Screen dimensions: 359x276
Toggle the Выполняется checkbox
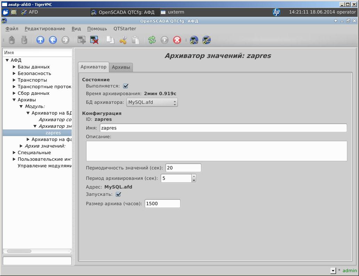pos(126,86)
